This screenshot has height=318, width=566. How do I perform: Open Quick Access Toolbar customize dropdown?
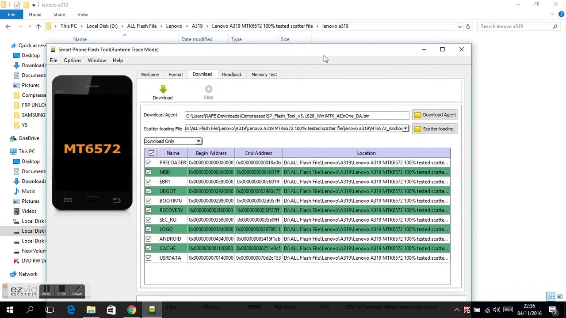pos(34,5)
